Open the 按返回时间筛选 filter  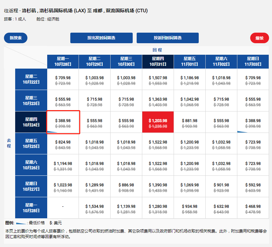click(168, 38)
